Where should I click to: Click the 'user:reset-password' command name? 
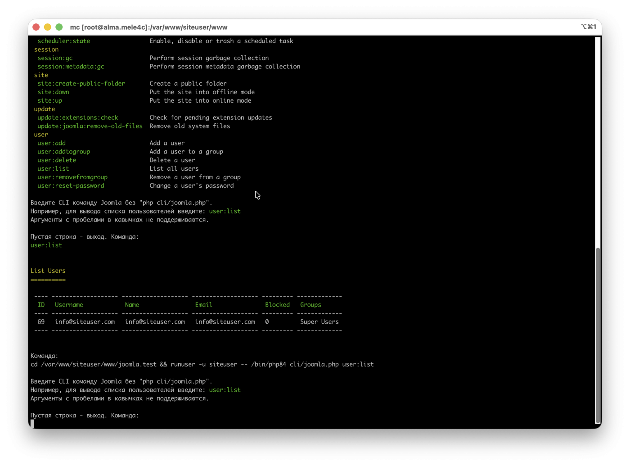(x=71, y=186)
